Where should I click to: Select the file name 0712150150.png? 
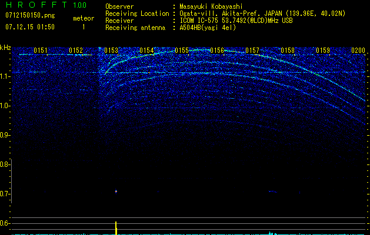[30, 16]
